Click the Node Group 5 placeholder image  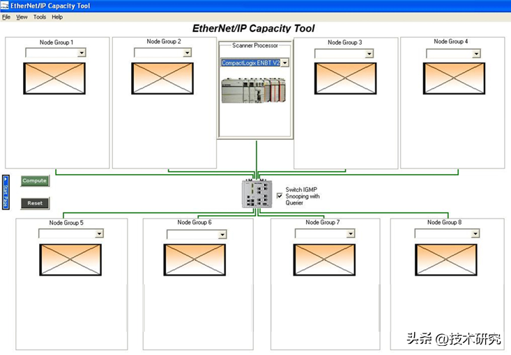71,259
